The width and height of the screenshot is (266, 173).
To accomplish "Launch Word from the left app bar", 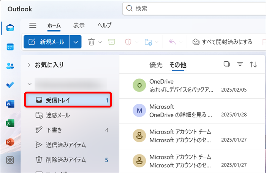I will click(10, 104).
